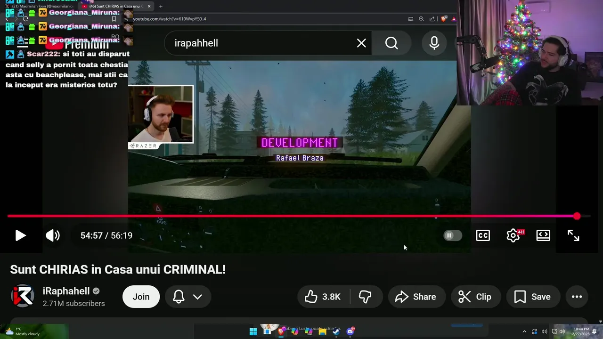Open Discord from the taskbar
The image size is (603, 339).
[350, 331]
